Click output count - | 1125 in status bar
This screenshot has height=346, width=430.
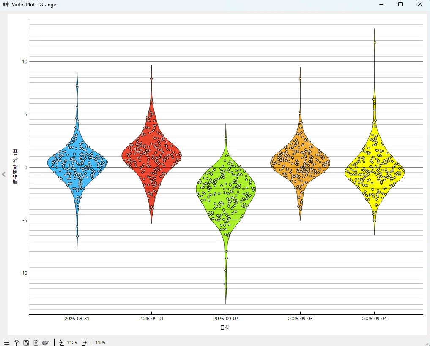pyautogui.click(x=97, y=343)
